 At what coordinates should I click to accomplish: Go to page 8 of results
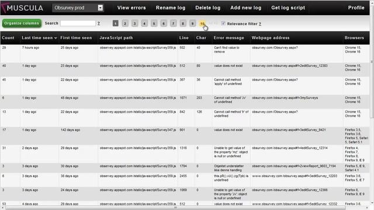point(183,23)
